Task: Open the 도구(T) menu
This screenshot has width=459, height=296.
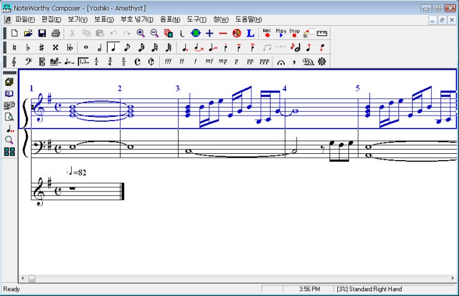Action: coord(196,19)
